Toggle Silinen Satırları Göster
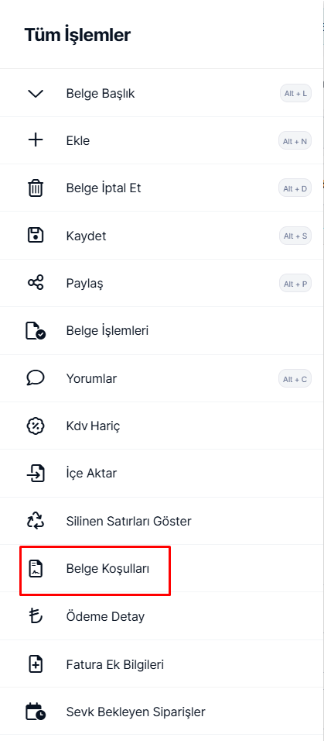Viewport: 324px width, 741px height. tap(162, 521)
